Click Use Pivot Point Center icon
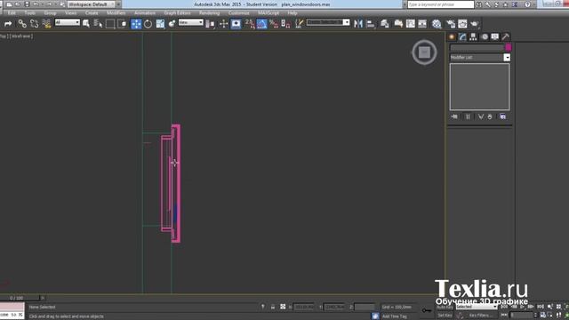 coord(210,24)
